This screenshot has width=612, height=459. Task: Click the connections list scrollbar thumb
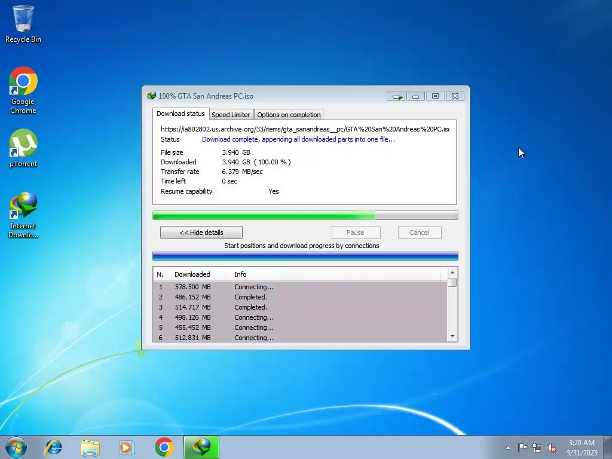[452, 282]
